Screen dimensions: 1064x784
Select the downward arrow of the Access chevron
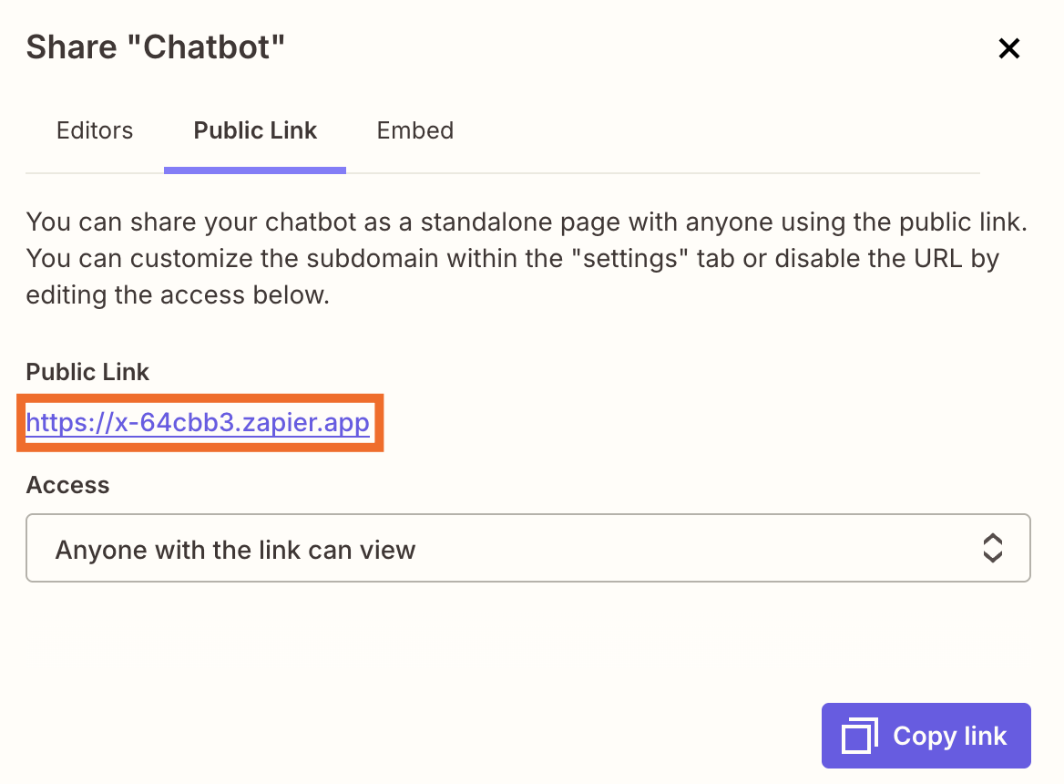pyautogui.click(x=993, y=555)
